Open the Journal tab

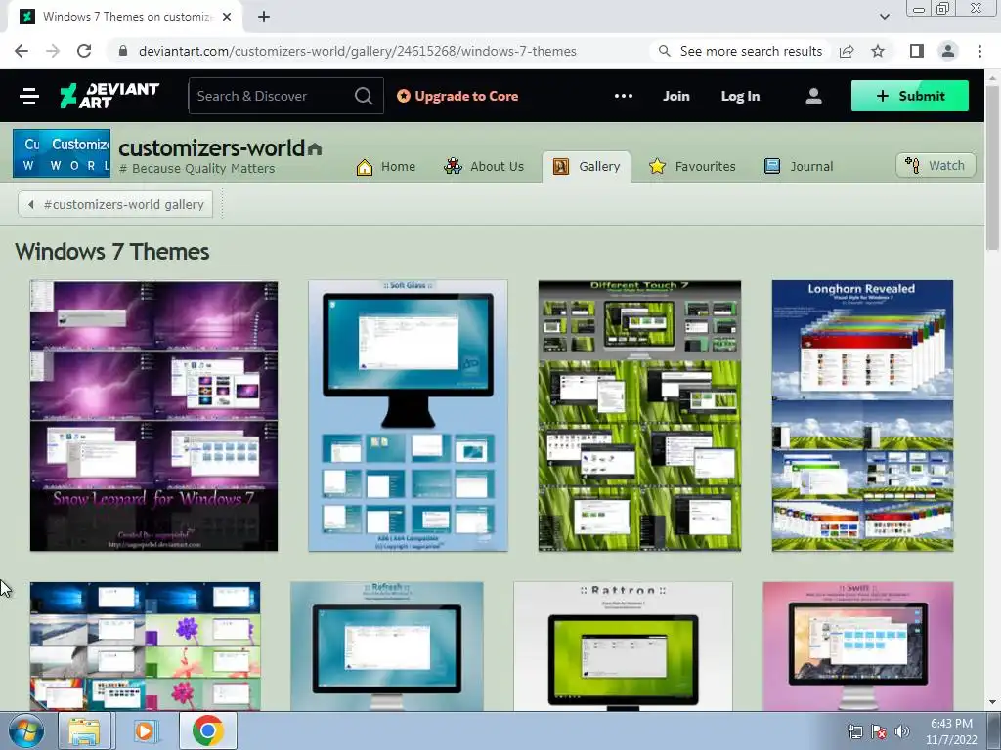[x=799, y=166]
